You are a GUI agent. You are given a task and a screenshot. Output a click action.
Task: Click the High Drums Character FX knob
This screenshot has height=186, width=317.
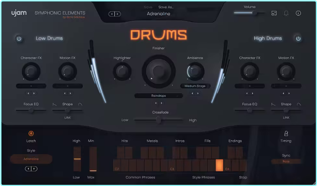point(250,71)
